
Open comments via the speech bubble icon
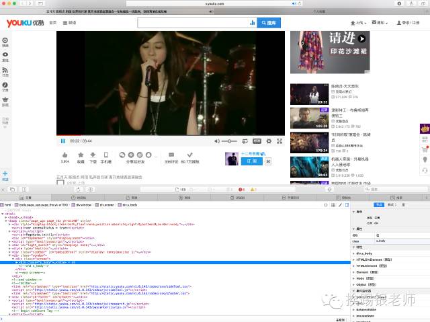pos(171,155)
